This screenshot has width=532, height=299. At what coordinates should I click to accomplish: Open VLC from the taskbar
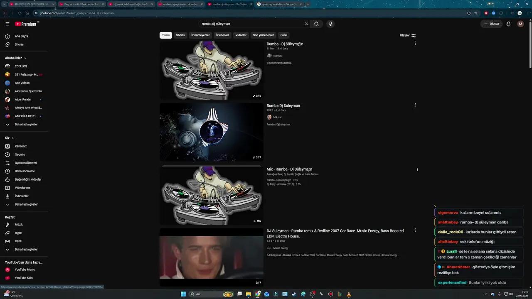pyautogui.click(x=349, y=294)
